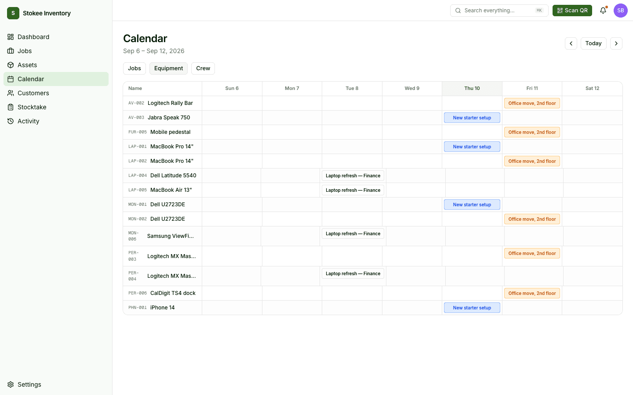Switch to the Crew calendar tab

[x=203, y=68]
